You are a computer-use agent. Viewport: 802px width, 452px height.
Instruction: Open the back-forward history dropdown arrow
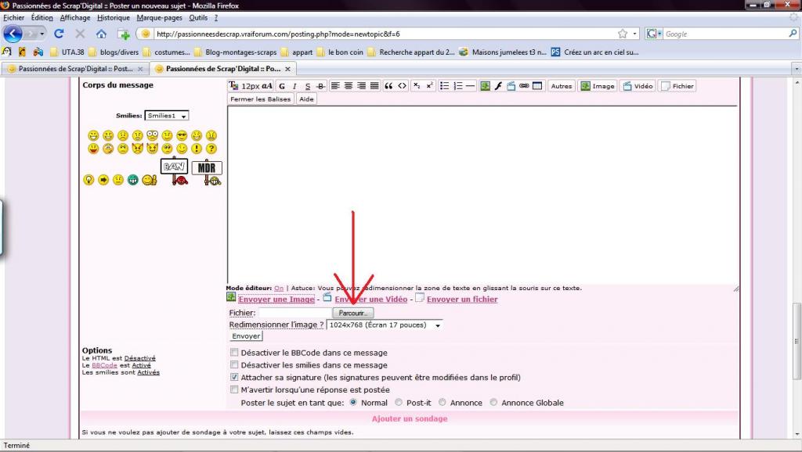42,34
